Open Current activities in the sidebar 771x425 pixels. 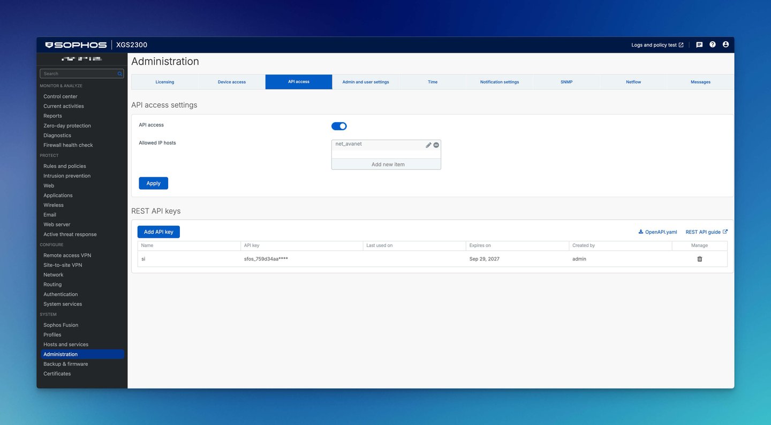point(64,106)
